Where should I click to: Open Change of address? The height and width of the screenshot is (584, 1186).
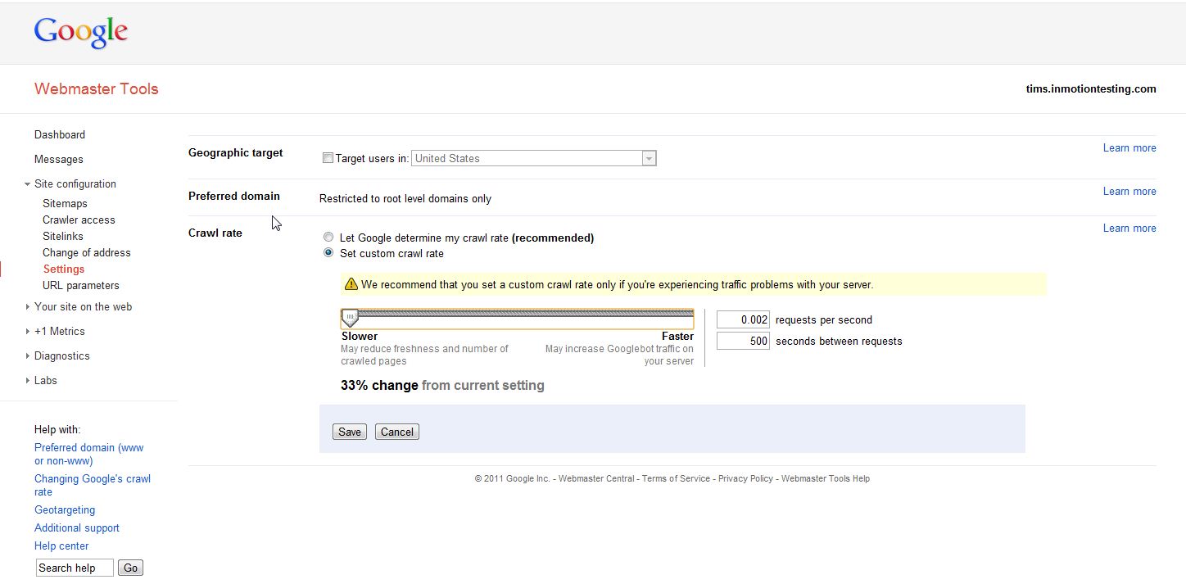click(87, 252)
